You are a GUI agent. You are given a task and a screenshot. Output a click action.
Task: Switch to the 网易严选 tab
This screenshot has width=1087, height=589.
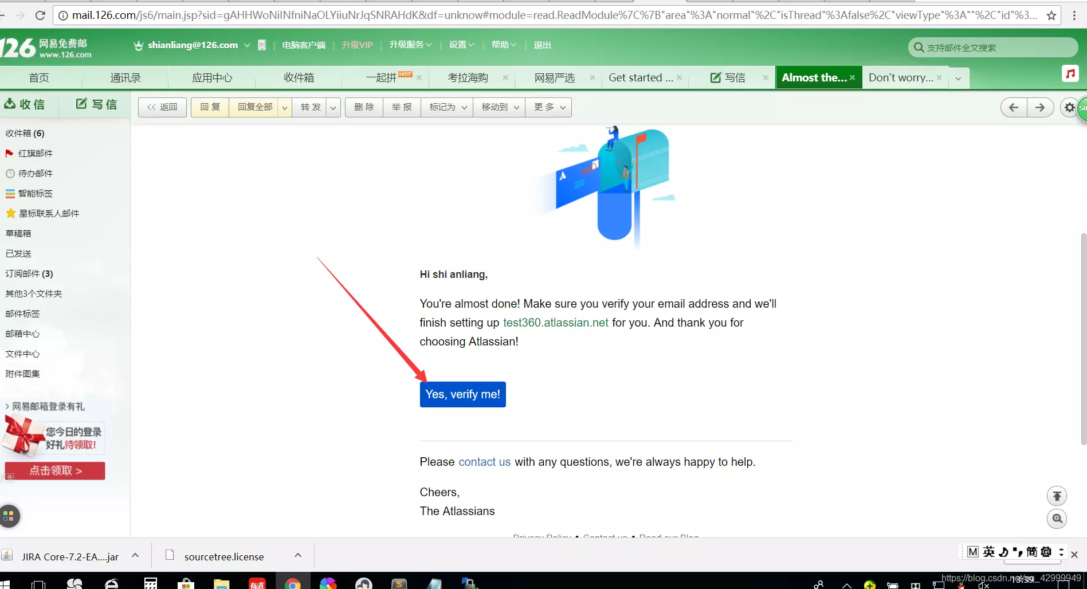[x=554, y=77]
